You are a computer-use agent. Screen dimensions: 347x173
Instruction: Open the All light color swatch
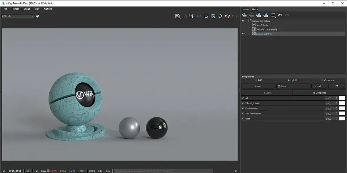point(342,98)
